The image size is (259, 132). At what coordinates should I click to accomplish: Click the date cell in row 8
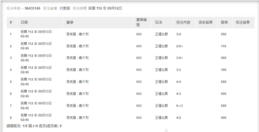pyautogui.click(x=36, y=117)
